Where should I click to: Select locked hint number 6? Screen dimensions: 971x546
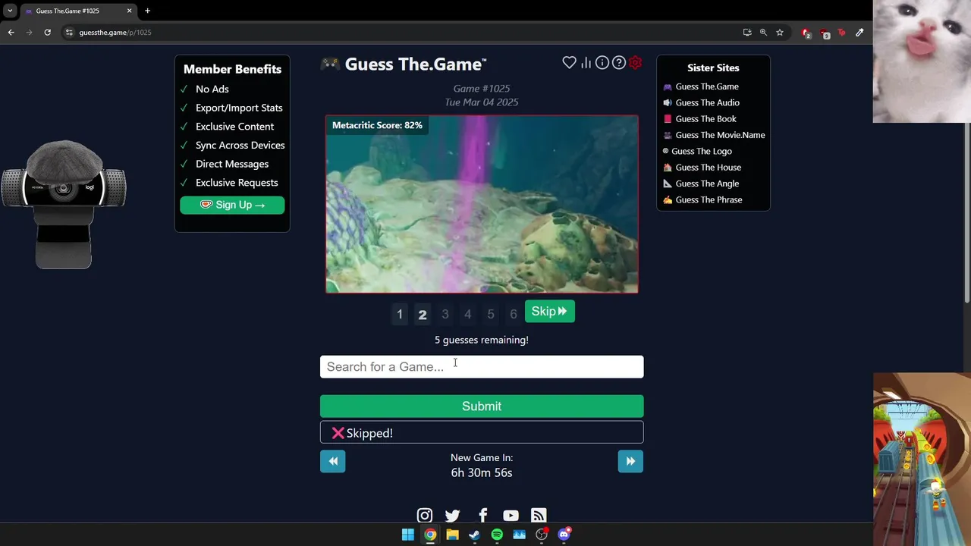click(514, 314)
